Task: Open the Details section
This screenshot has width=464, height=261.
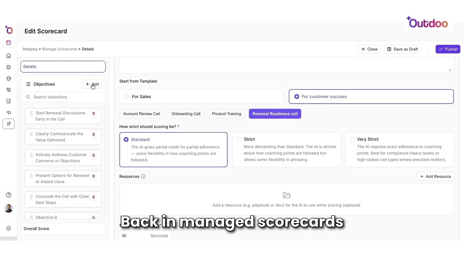Action: (63, 67)
